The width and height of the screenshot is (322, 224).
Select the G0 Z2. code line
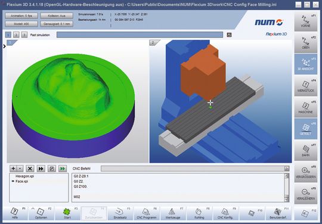(x=79, y=181)
